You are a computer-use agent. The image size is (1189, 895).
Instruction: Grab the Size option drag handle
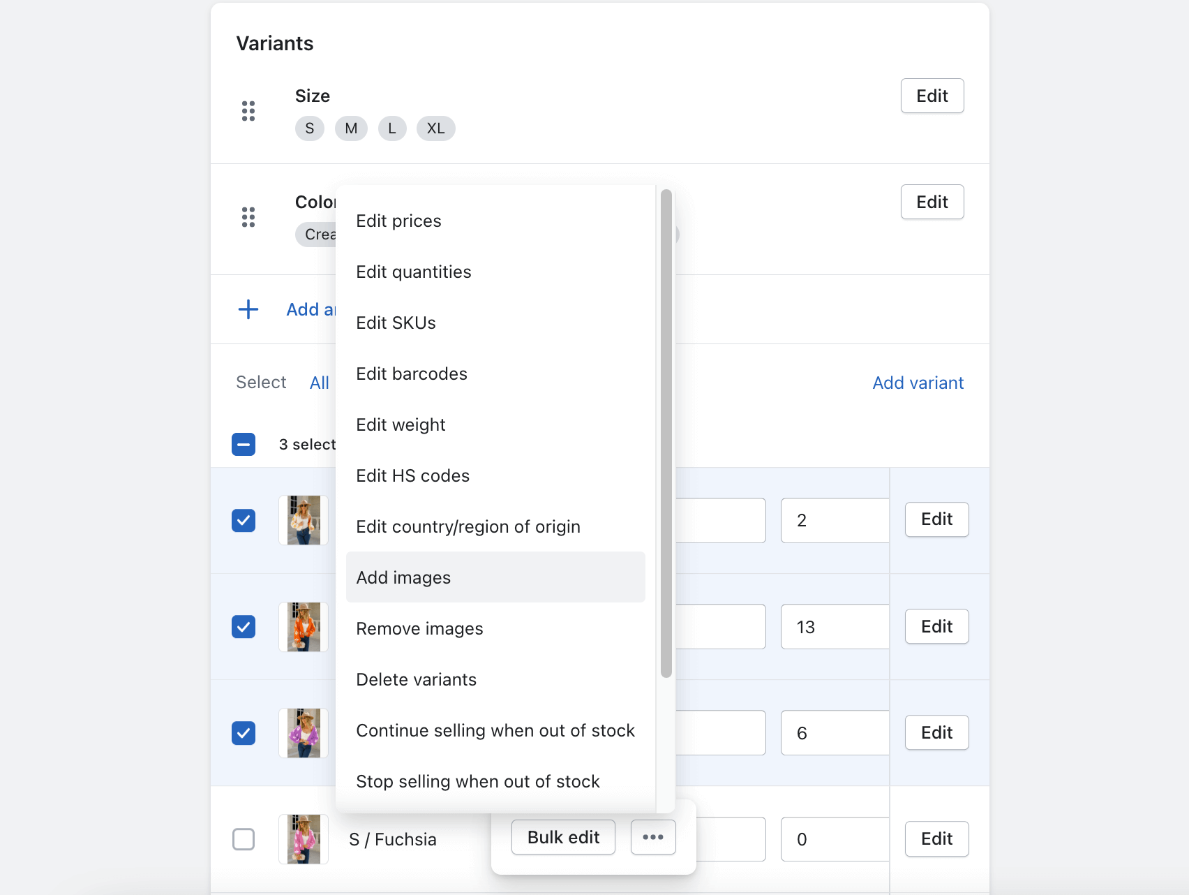248,111
